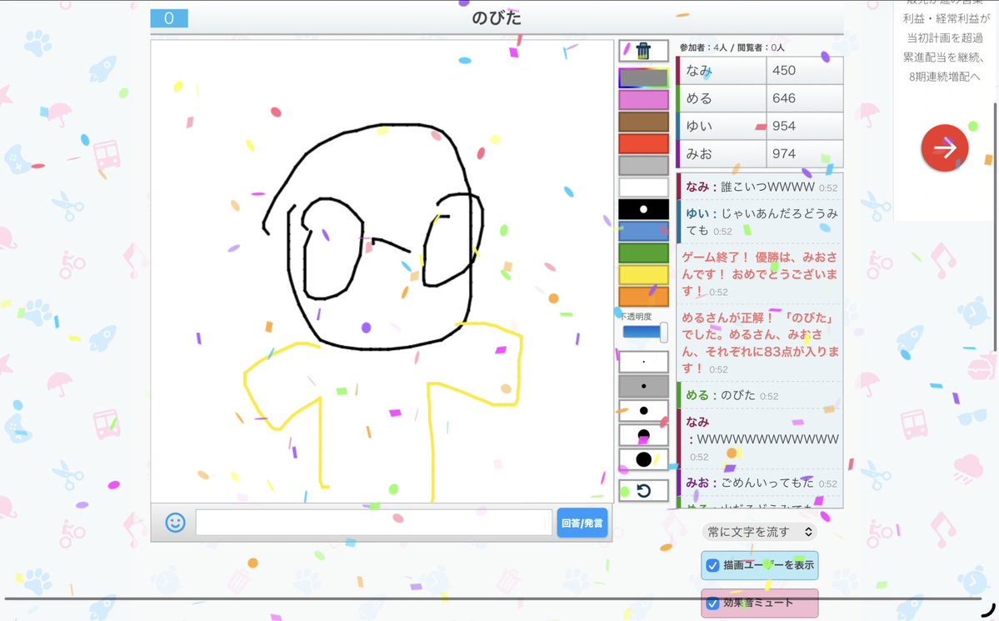Pick the white color swatch
The width and height of the screenshot is (999, 621).
pyautogui.click(x=643, y=188)
